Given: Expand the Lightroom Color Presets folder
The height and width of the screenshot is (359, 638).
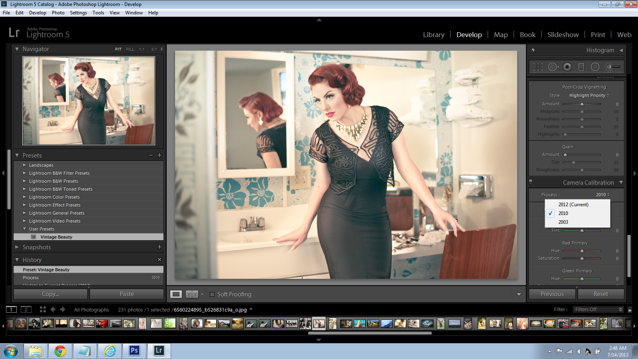Looking at the screenshot, I should [x=25, y=197].
